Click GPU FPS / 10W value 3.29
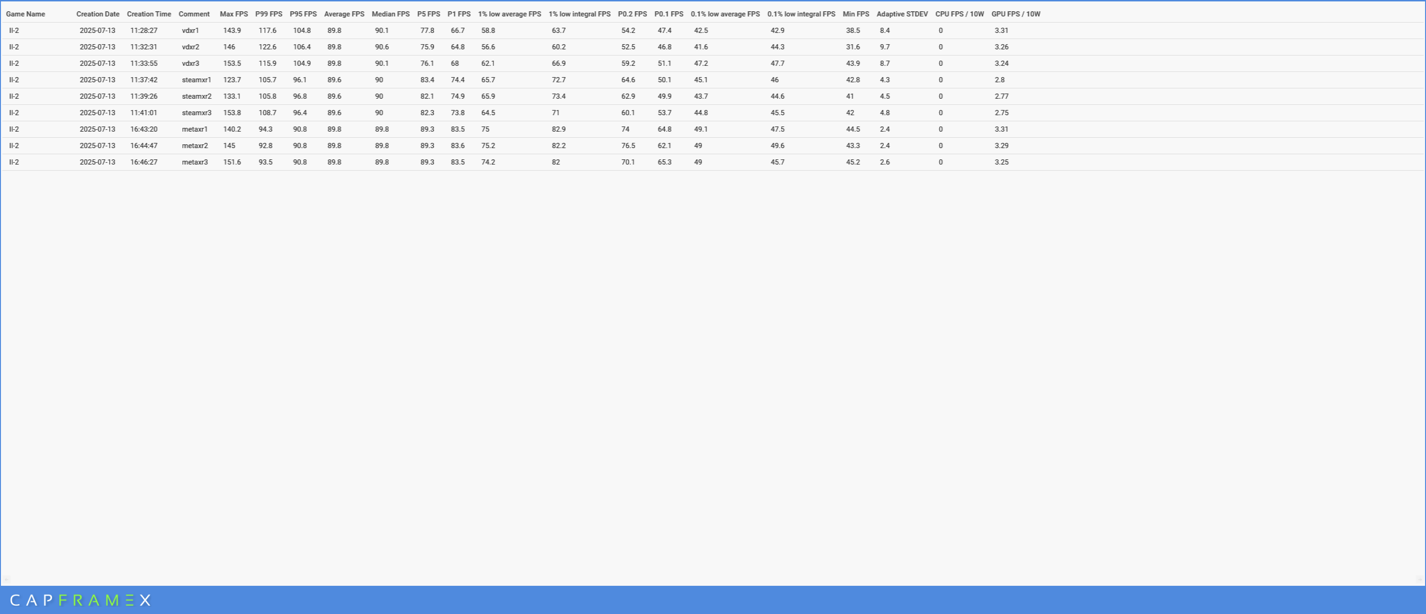Screen dimensions: 1426x614 pos(1001,146)
